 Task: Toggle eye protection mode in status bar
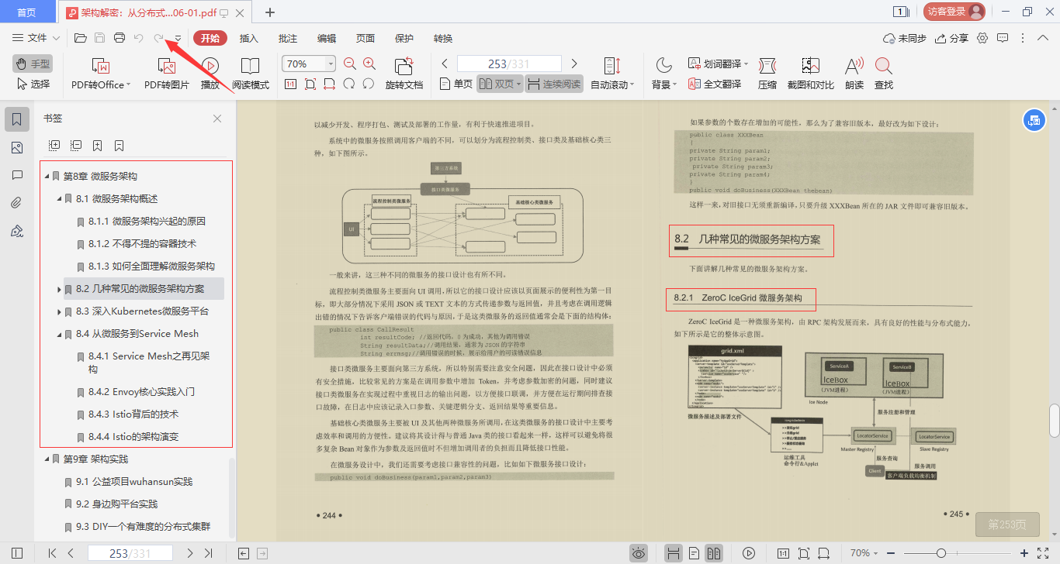639,553
